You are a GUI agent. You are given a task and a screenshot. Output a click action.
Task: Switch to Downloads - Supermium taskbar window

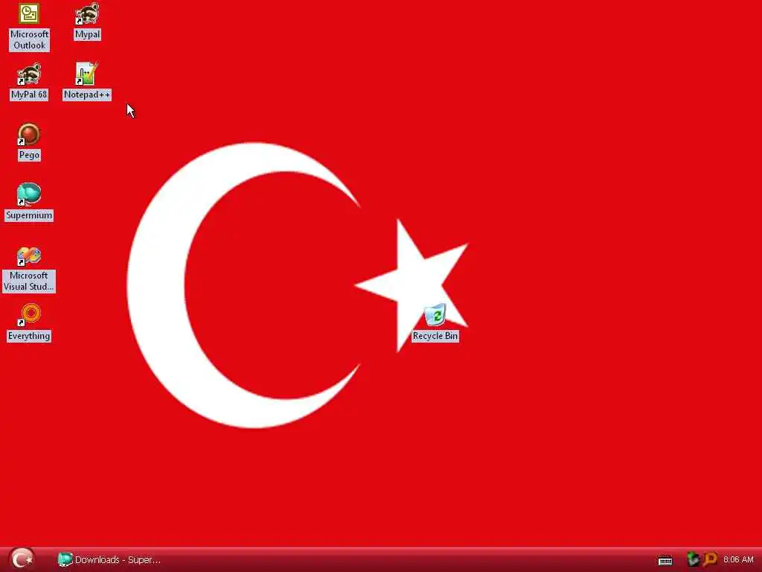pyautogui.click(x=110, y=560)
